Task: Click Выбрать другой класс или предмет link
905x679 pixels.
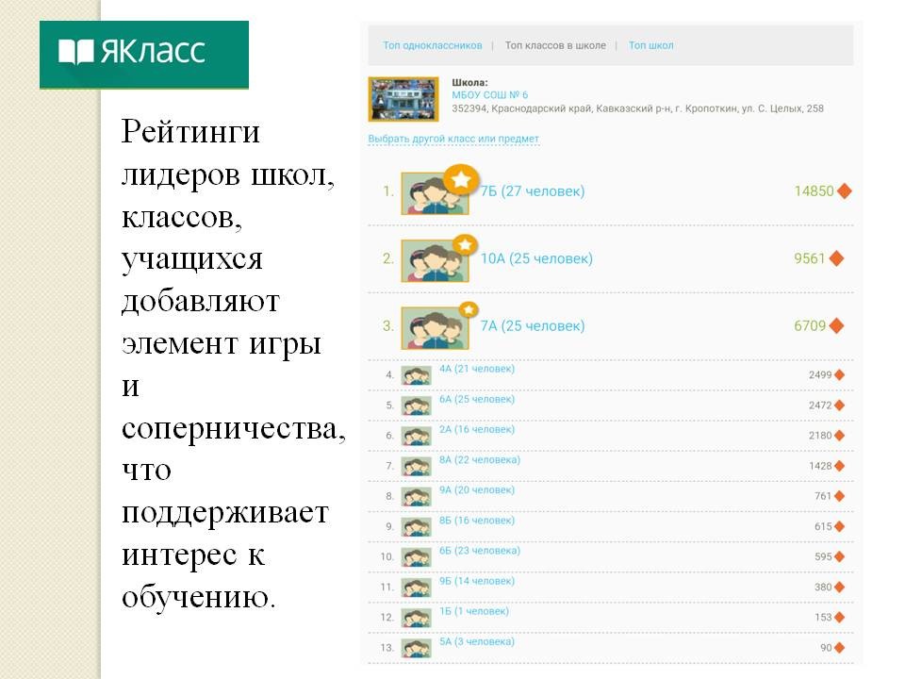Action: tap(453, 139)
